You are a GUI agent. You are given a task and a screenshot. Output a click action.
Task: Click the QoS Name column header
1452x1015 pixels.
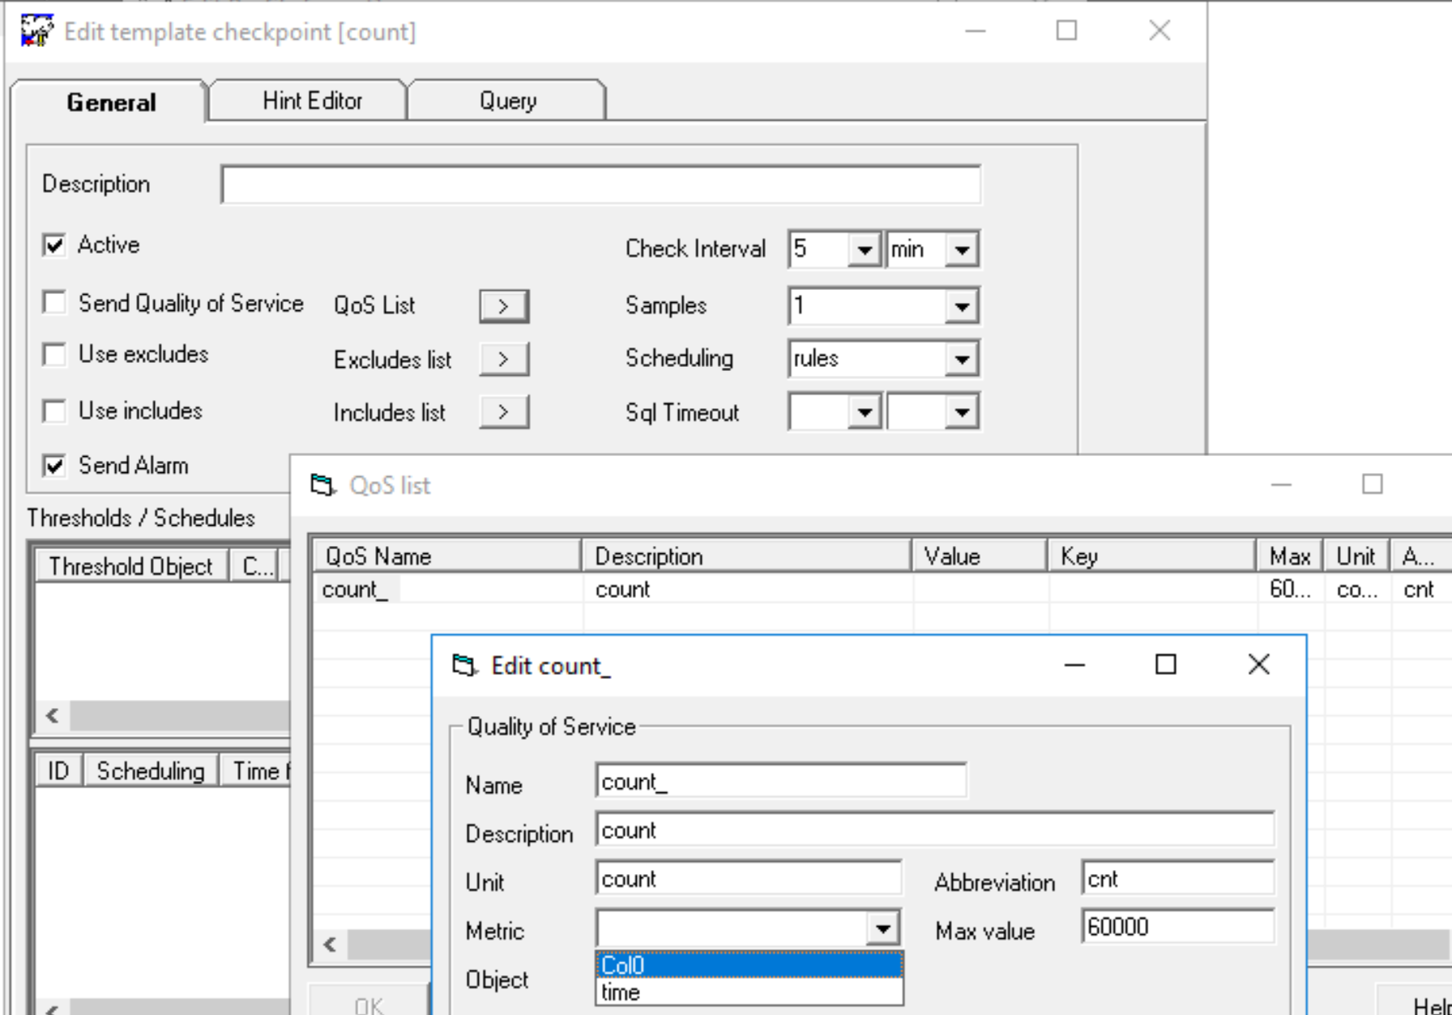pos(446,557)
